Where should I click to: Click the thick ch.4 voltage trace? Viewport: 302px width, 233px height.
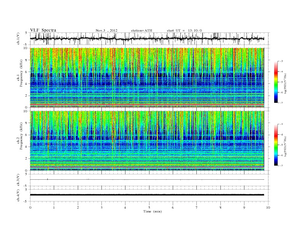pyautogui.click(x=147, y=195)
